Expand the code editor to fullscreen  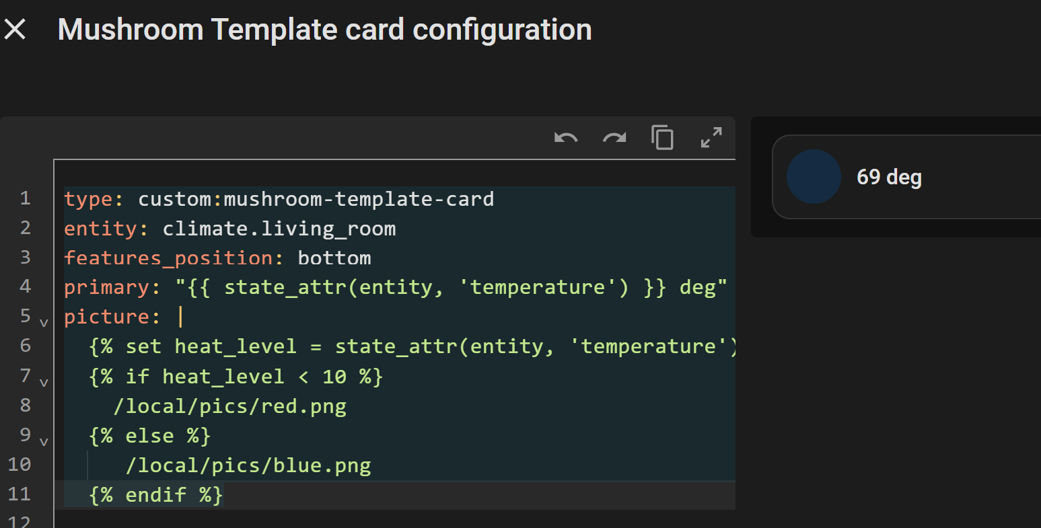pos(711,138)
